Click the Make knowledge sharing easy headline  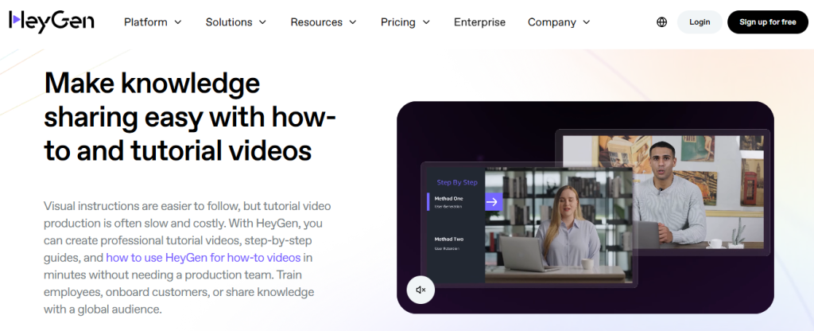190,117
